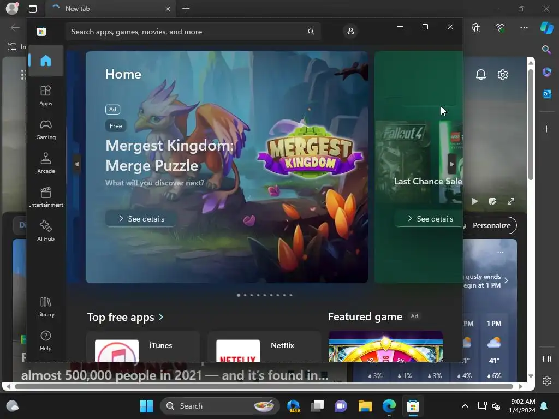559x419 pixels.
Task: Open Edge sidebar search icon
Action: point(546,50)
